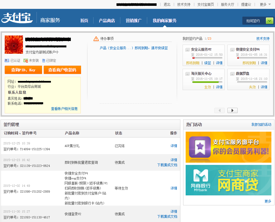
Task: Open 详情 for 即时到帐批量退款查询 order
Action: coord(174,160)
